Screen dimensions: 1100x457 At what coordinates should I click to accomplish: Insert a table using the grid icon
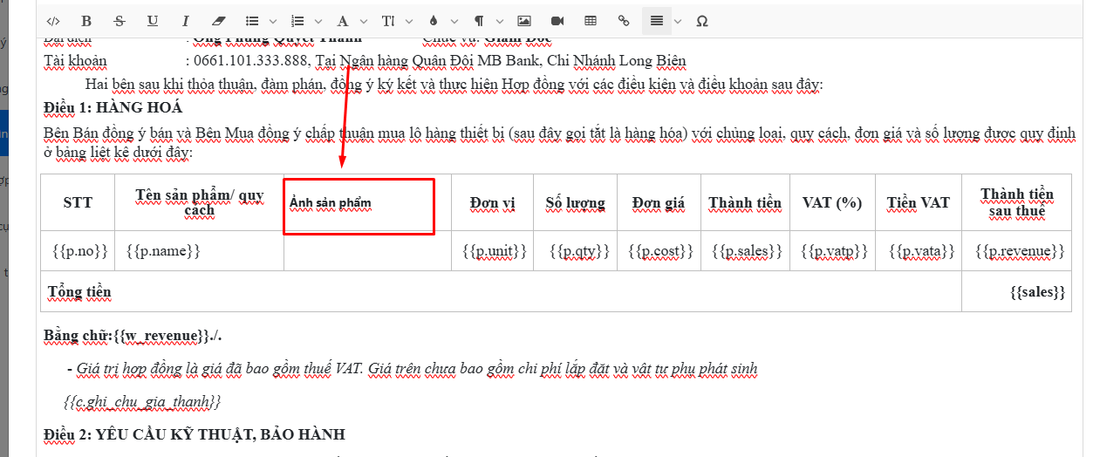(591, 21)
